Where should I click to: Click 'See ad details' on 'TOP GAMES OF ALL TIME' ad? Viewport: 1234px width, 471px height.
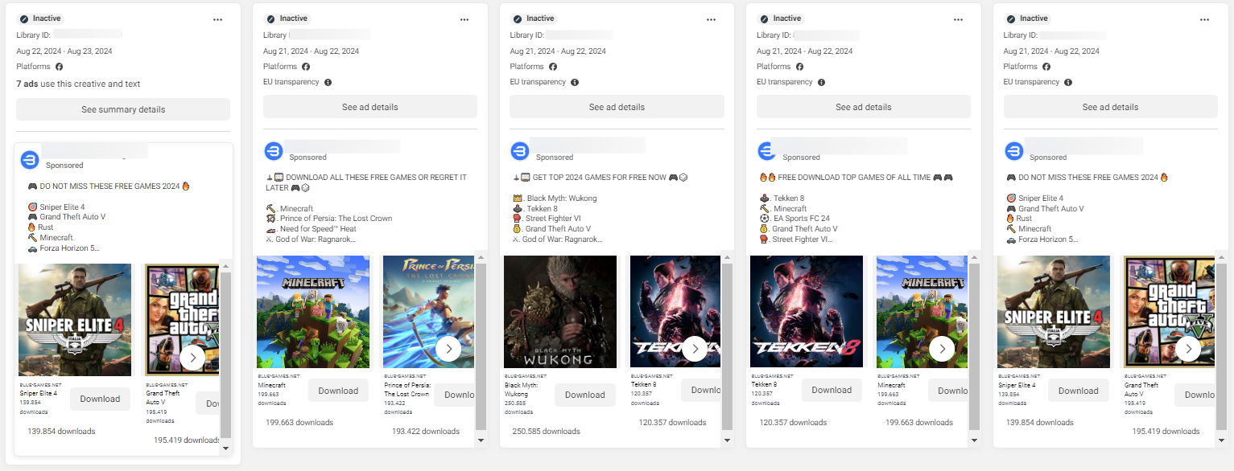coord(864,107)
